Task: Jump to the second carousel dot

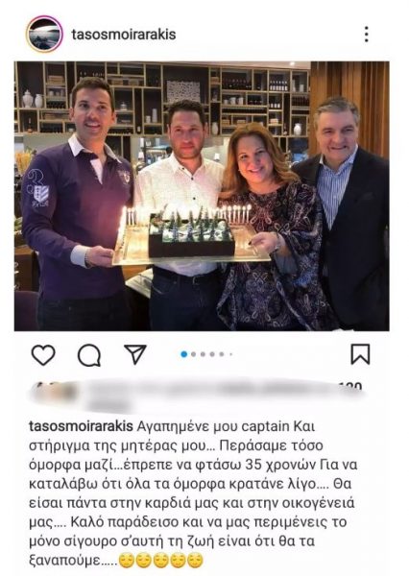Action: pos(194,354)
